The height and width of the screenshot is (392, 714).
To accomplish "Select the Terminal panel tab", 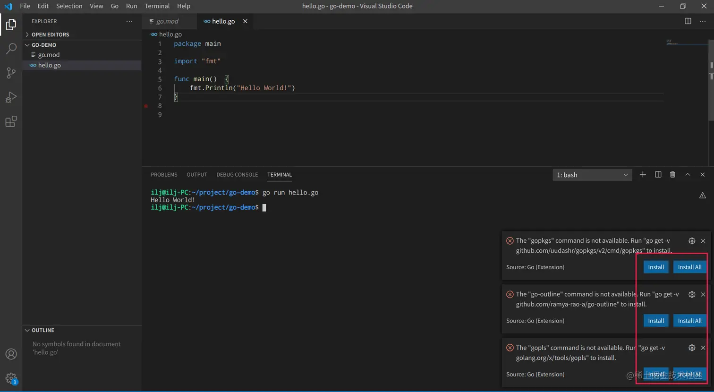I will pos(280,175).
